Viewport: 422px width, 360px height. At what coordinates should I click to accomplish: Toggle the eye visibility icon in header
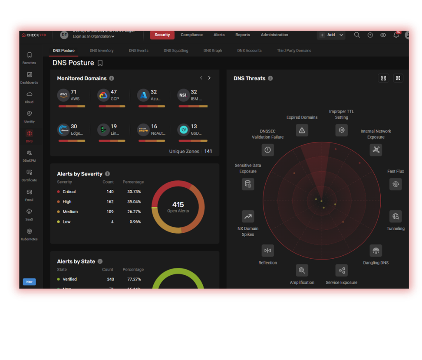pyautogui.click(x=383, y=35)
